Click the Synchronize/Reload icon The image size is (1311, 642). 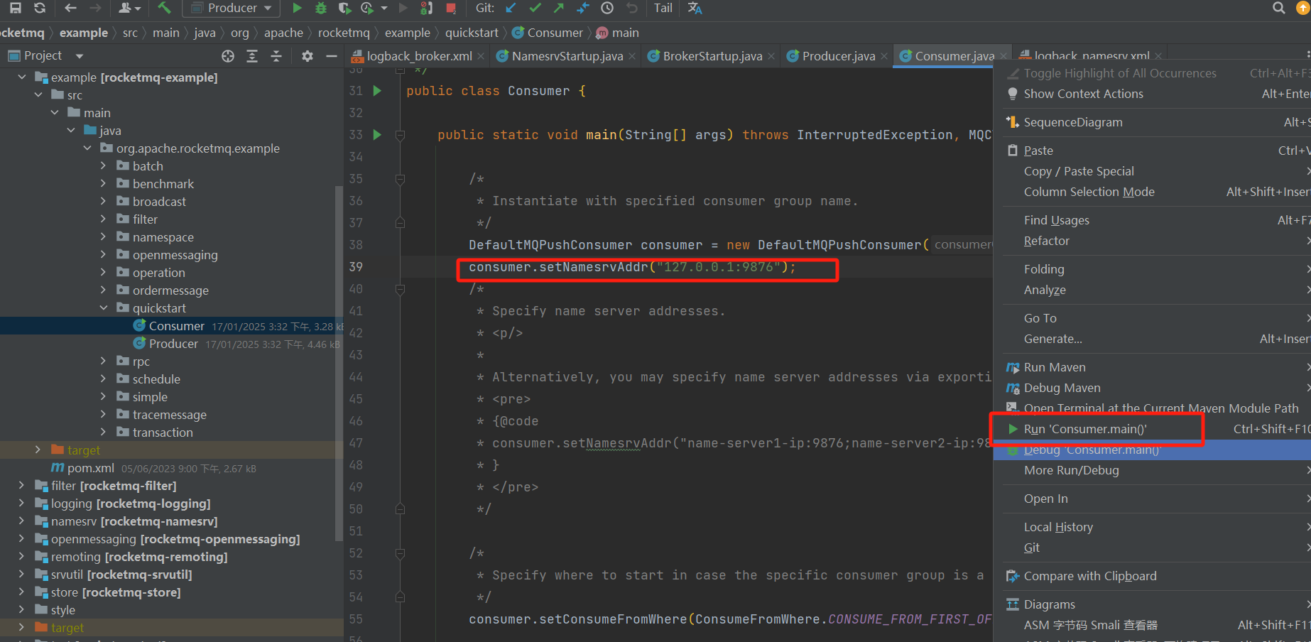coord(40,8)
